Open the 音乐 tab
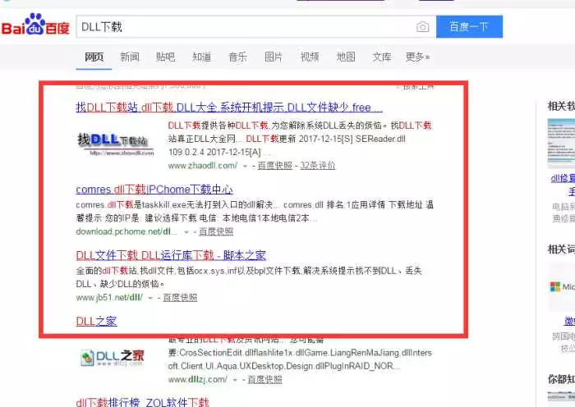 pos(237,57)
